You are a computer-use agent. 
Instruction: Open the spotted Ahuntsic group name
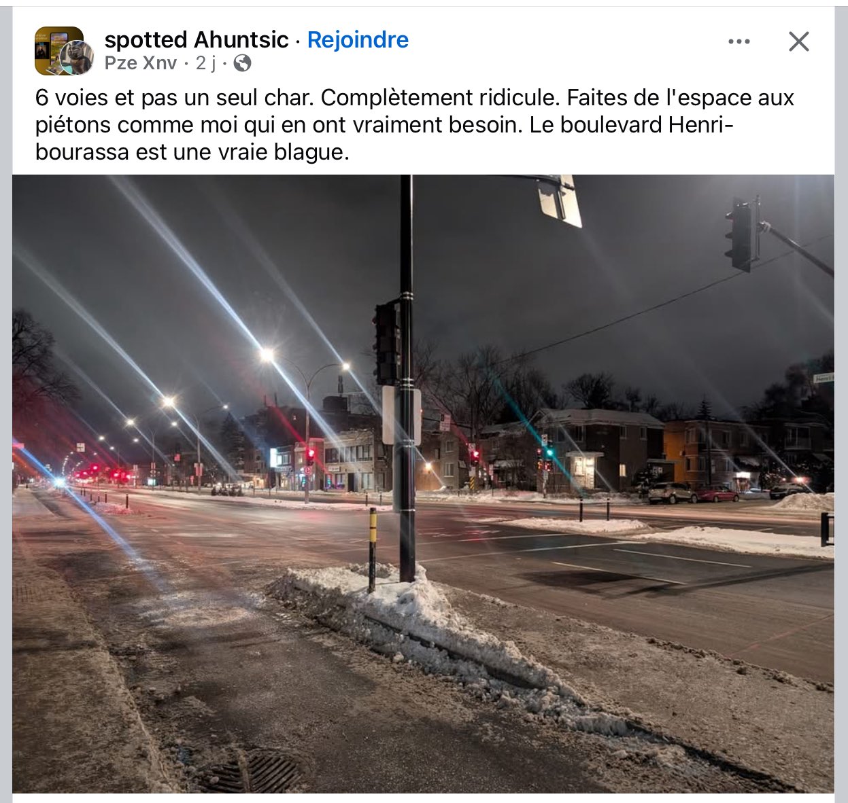coord(197,39)
